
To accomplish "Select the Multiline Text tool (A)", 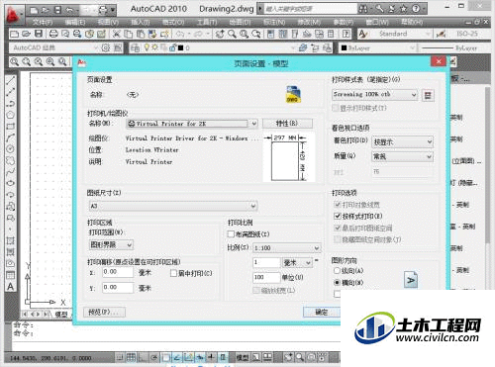I will coord(11,287).
